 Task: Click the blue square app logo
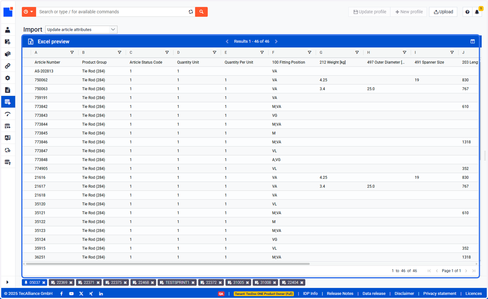coord(8,12)
